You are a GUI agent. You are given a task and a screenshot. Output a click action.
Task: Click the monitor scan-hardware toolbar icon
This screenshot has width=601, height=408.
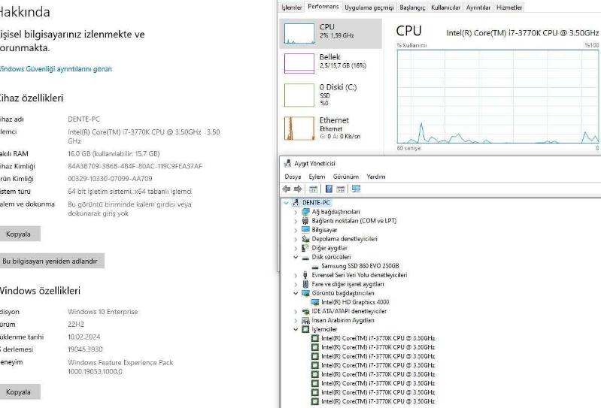(x=356, y=189)
